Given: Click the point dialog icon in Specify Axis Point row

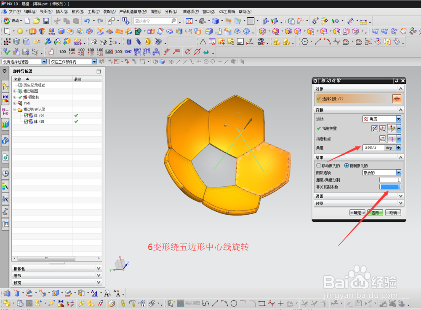Looking at the screenshot, I should tap(383, 139).
